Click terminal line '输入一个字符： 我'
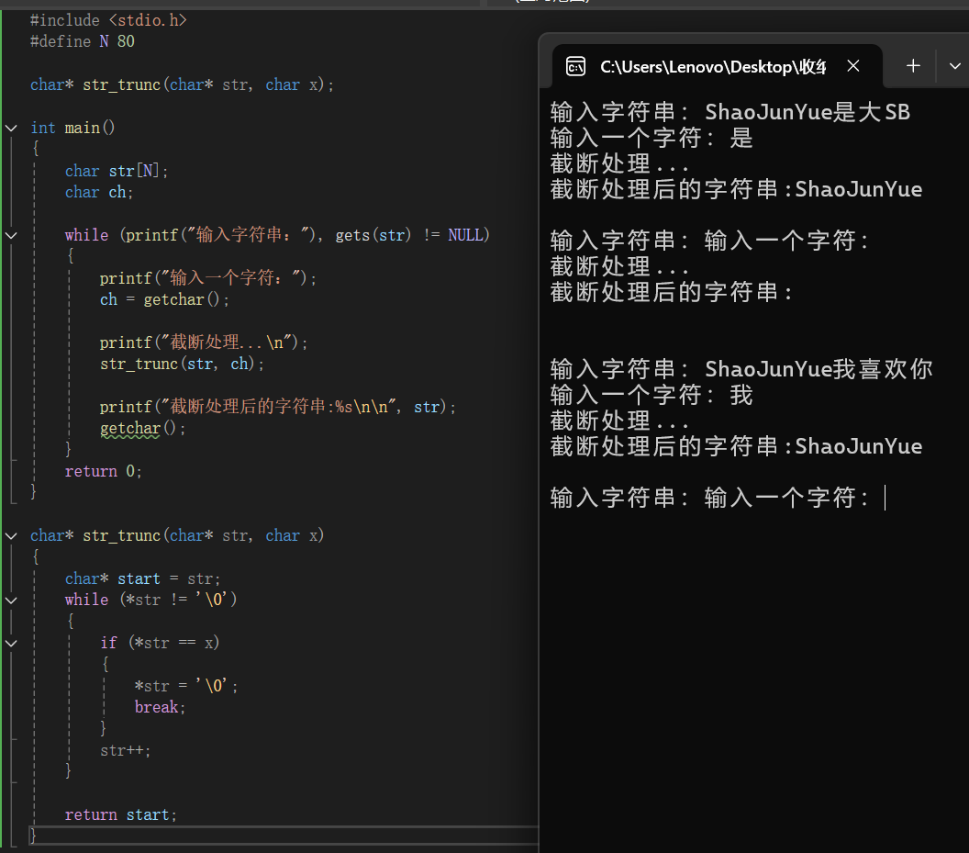Image resolution: width=969 pixels, height=853 pixels. coord(652,395)
